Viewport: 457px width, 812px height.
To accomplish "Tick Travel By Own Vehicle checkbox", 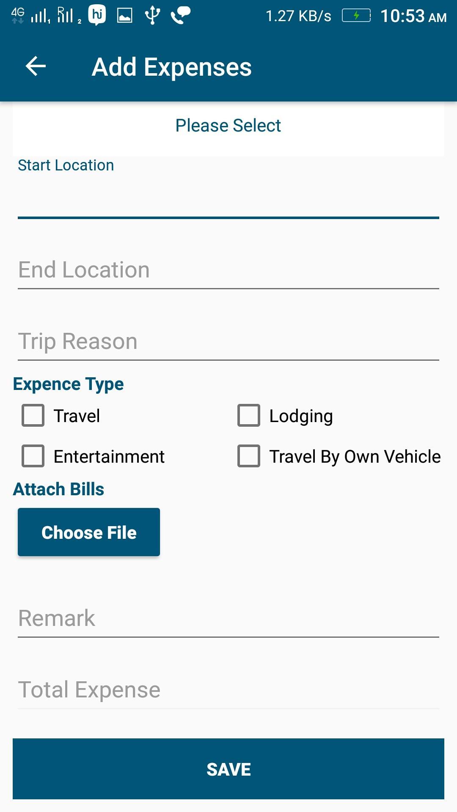I will point(249,456).
